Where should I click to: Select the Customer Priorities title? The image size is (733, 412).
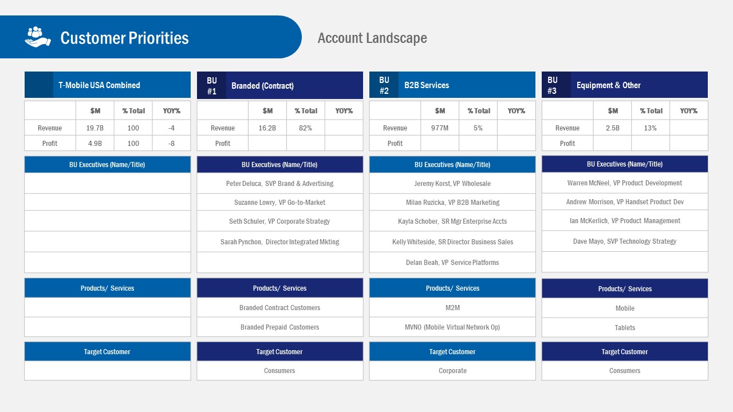coord(124,38)
